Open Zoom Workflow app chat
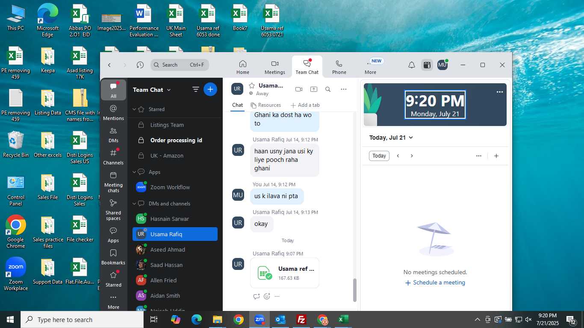Screen dimensions: 584x328 (175, 187)
